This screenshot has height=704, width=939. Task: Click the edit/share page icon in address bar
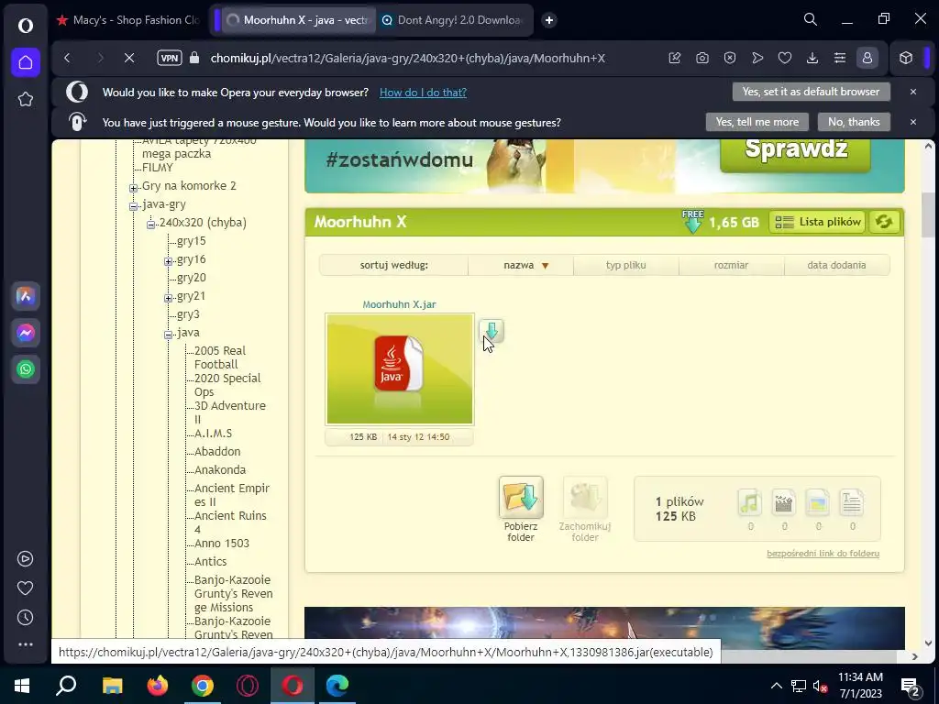675,58
